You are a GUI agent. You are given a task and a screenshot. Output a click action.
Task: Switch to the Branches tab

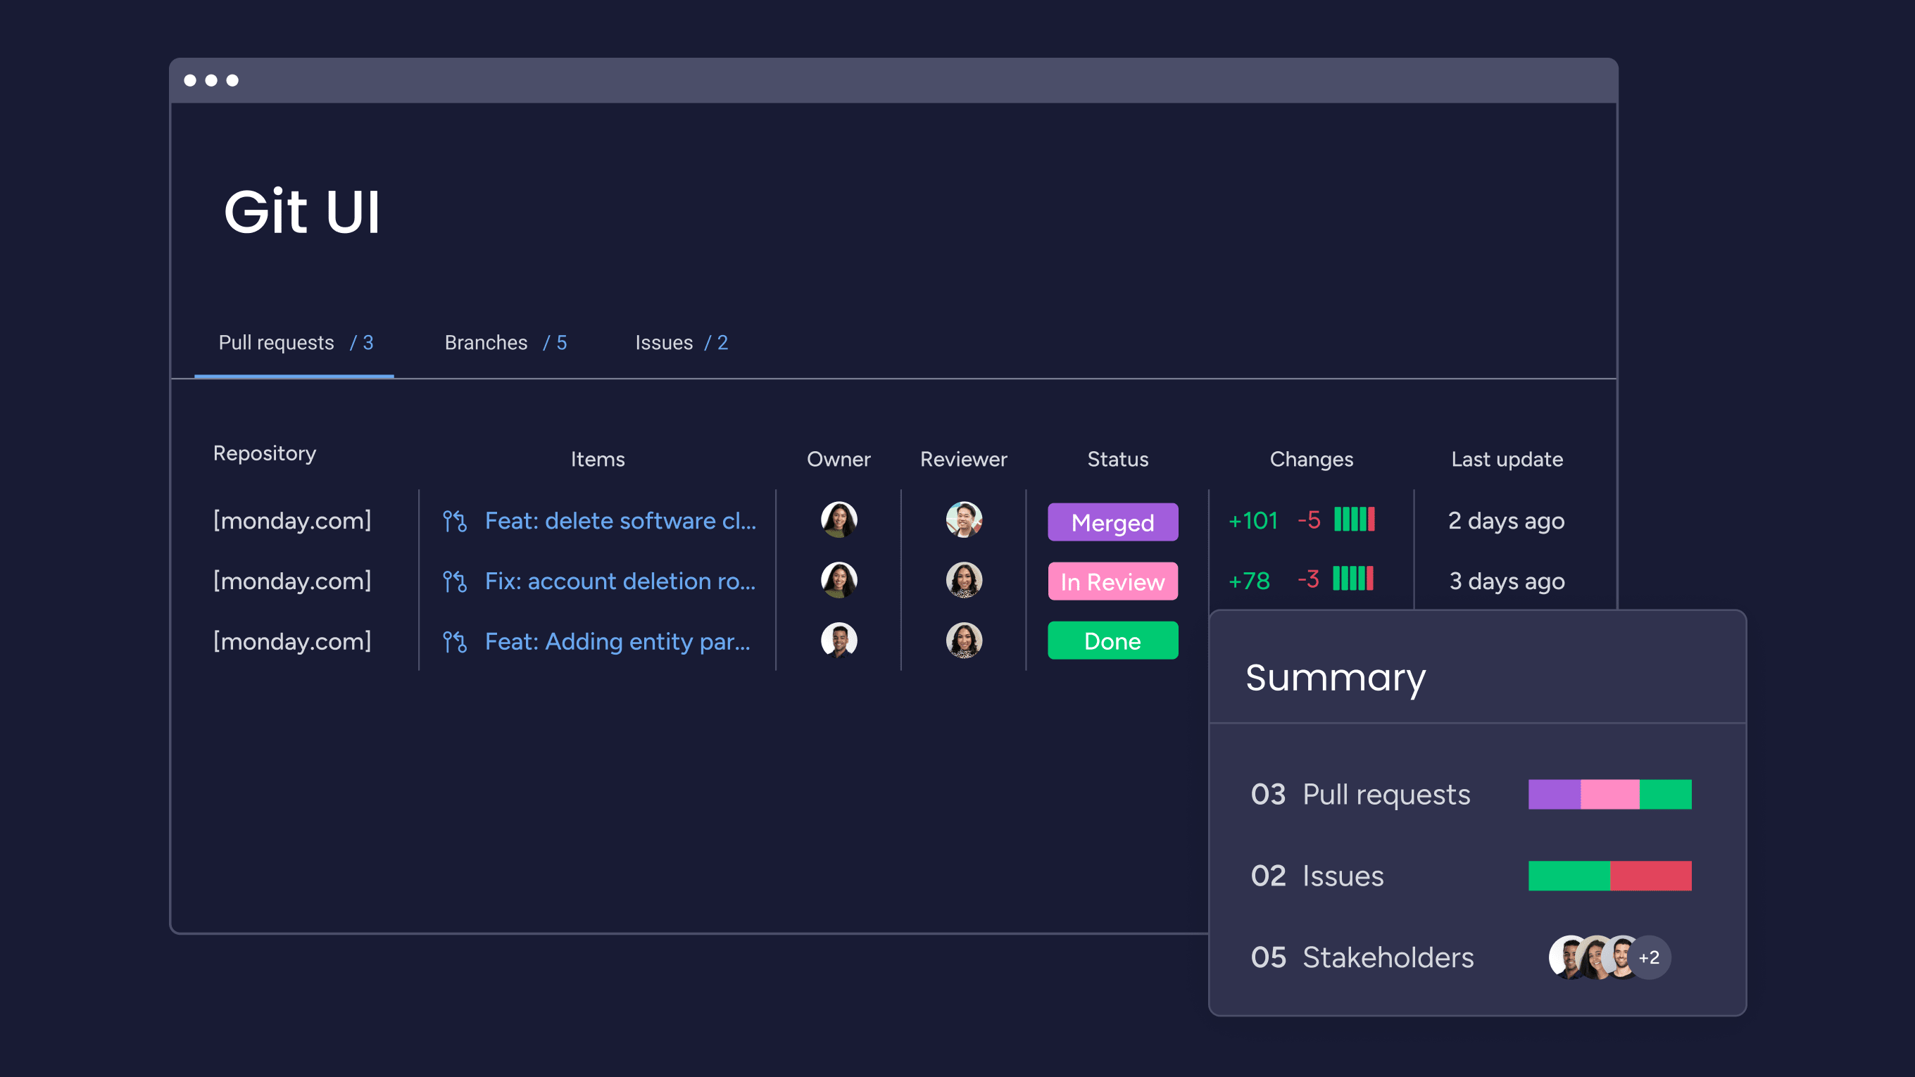[506, 343]
